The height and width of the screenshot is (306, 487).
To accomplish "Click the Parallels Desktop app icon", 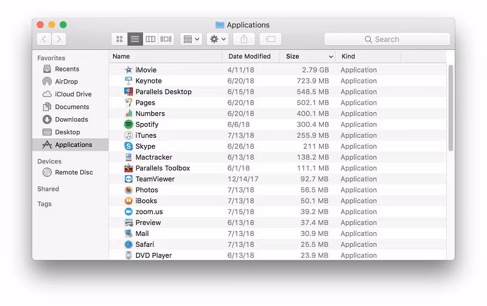I will (x=128, y=91).
